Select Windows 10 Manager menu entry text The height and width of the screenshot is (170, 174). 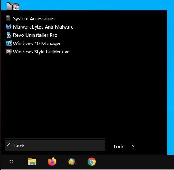pyautogui.click(x=37, y=44)
